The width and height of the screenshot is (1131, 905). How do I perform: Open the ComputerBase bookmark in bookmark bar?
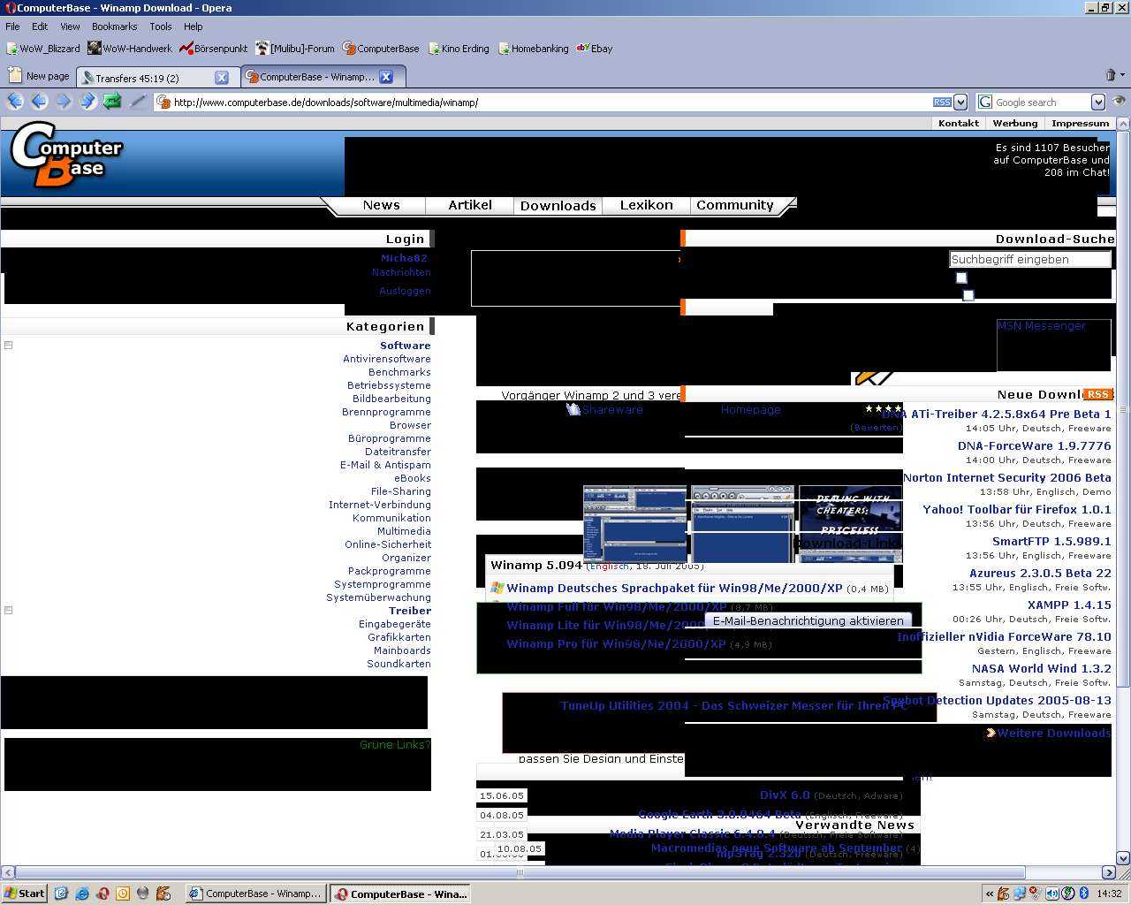[x=381, y=49]
